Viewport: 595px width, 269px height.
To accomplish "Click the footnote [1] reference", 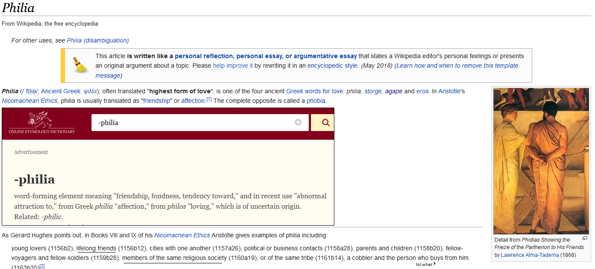I will (x=209, y=99).
